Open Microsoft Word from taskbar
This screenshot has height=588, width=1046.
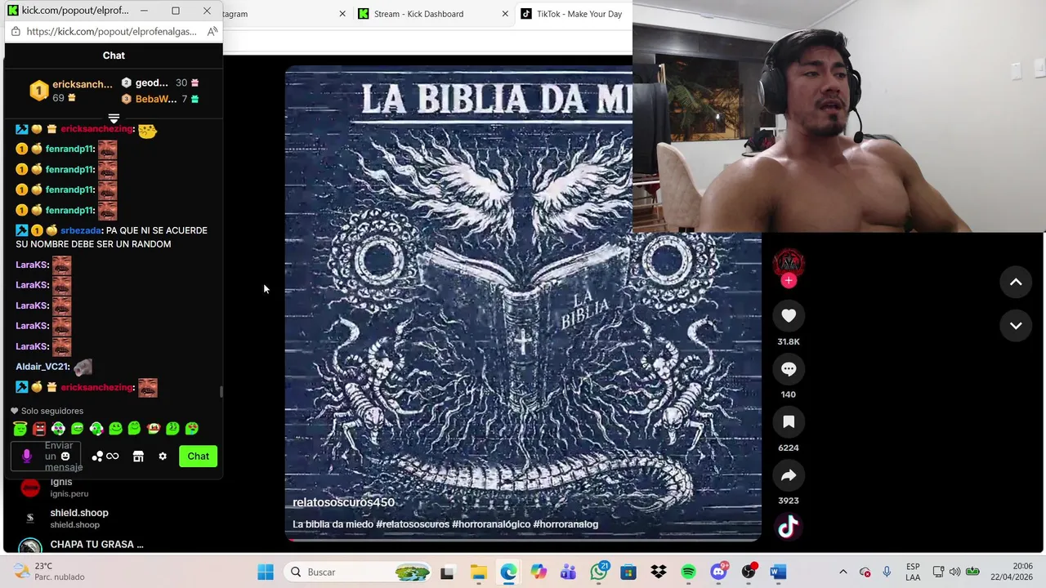[778, 572]
